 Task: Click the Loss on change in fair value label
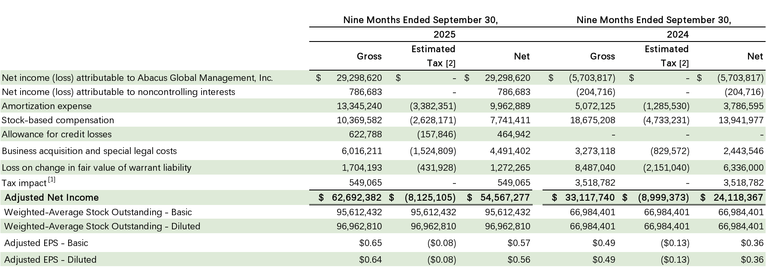pos(97,168)
